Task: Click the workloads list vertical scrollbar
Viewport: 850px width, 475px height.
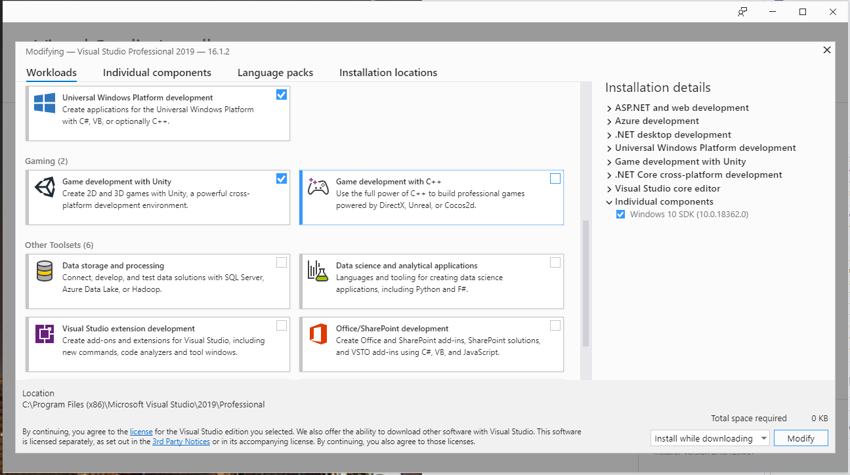Action: [x=585, y=283]
